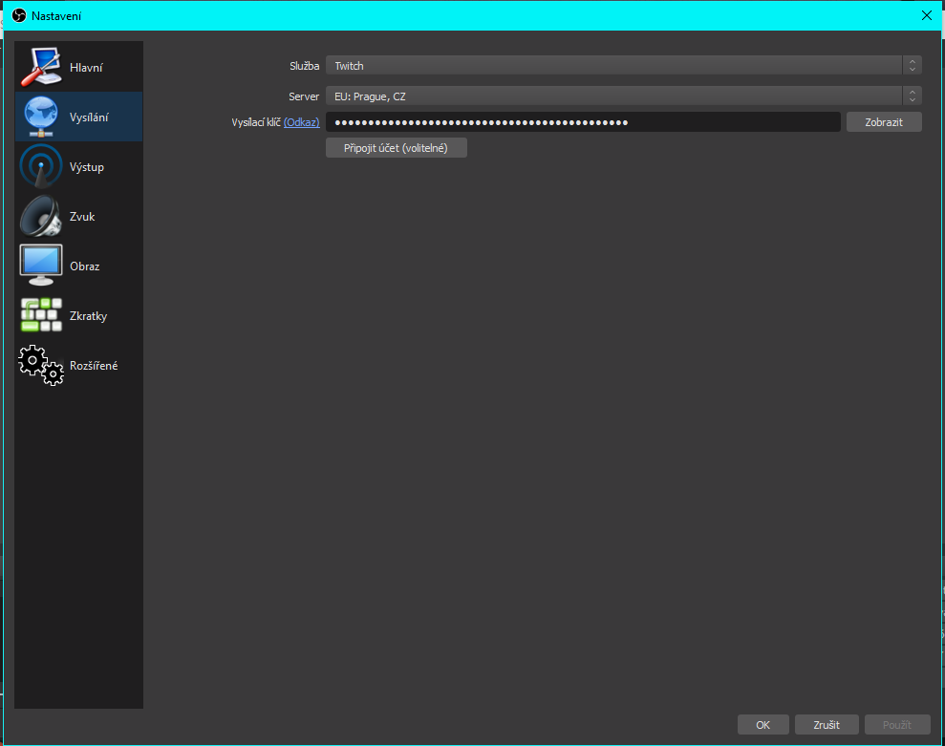The width and height of the screenshot is (945, 746).
Task: Select the Vysílání tab label in sidebar
Action: [89, 117]
